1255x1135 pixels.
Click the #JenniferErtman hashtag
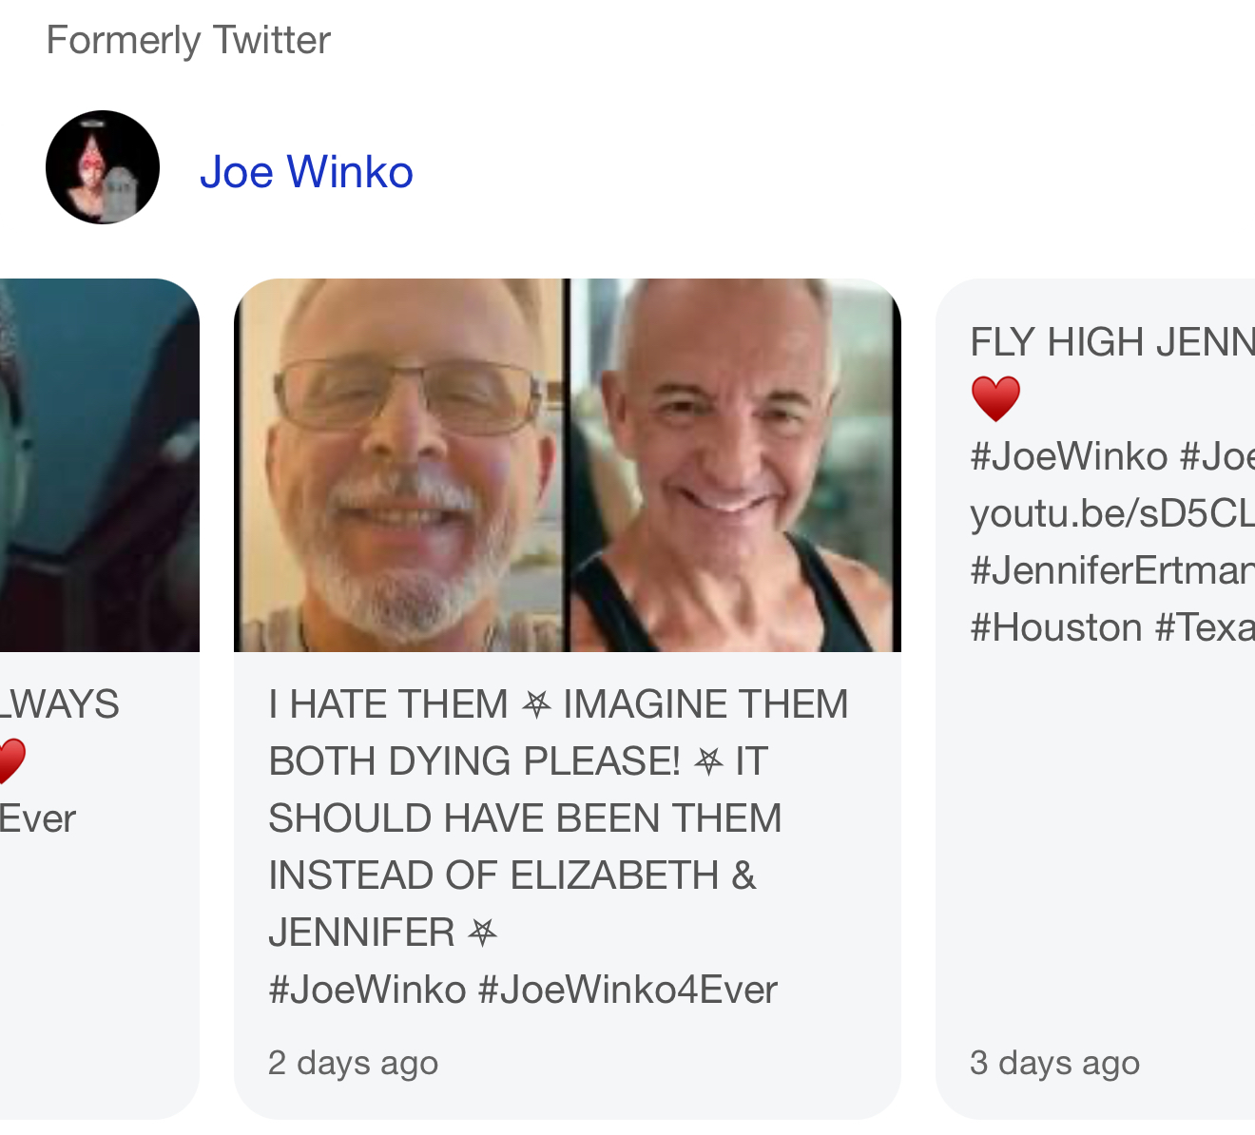1112,570
